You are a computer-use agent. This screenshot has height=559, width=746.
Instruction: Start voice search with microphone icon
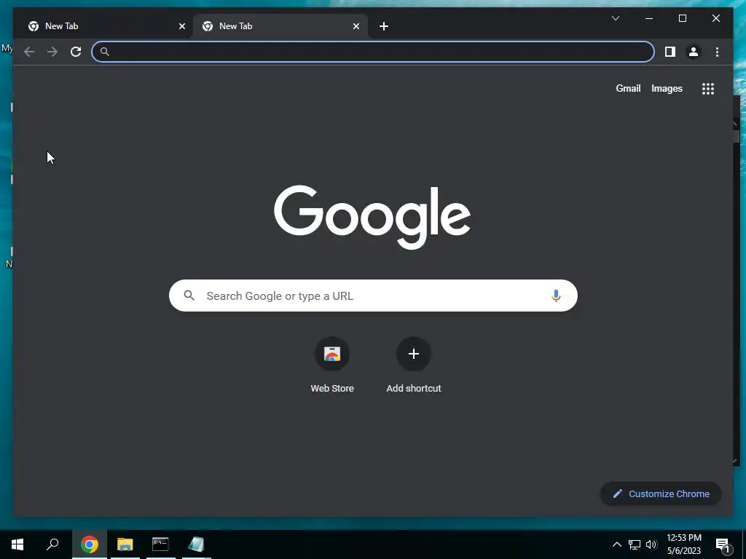[556, 296]
